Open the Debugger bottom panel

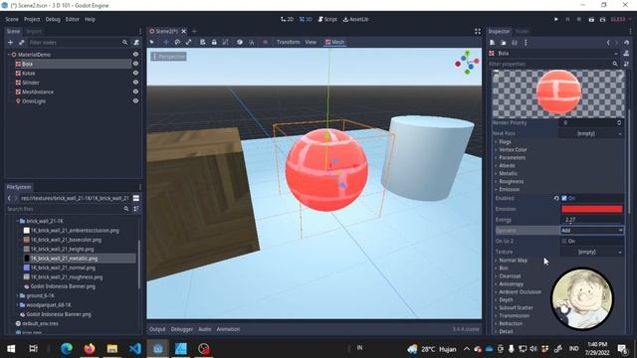181,329
